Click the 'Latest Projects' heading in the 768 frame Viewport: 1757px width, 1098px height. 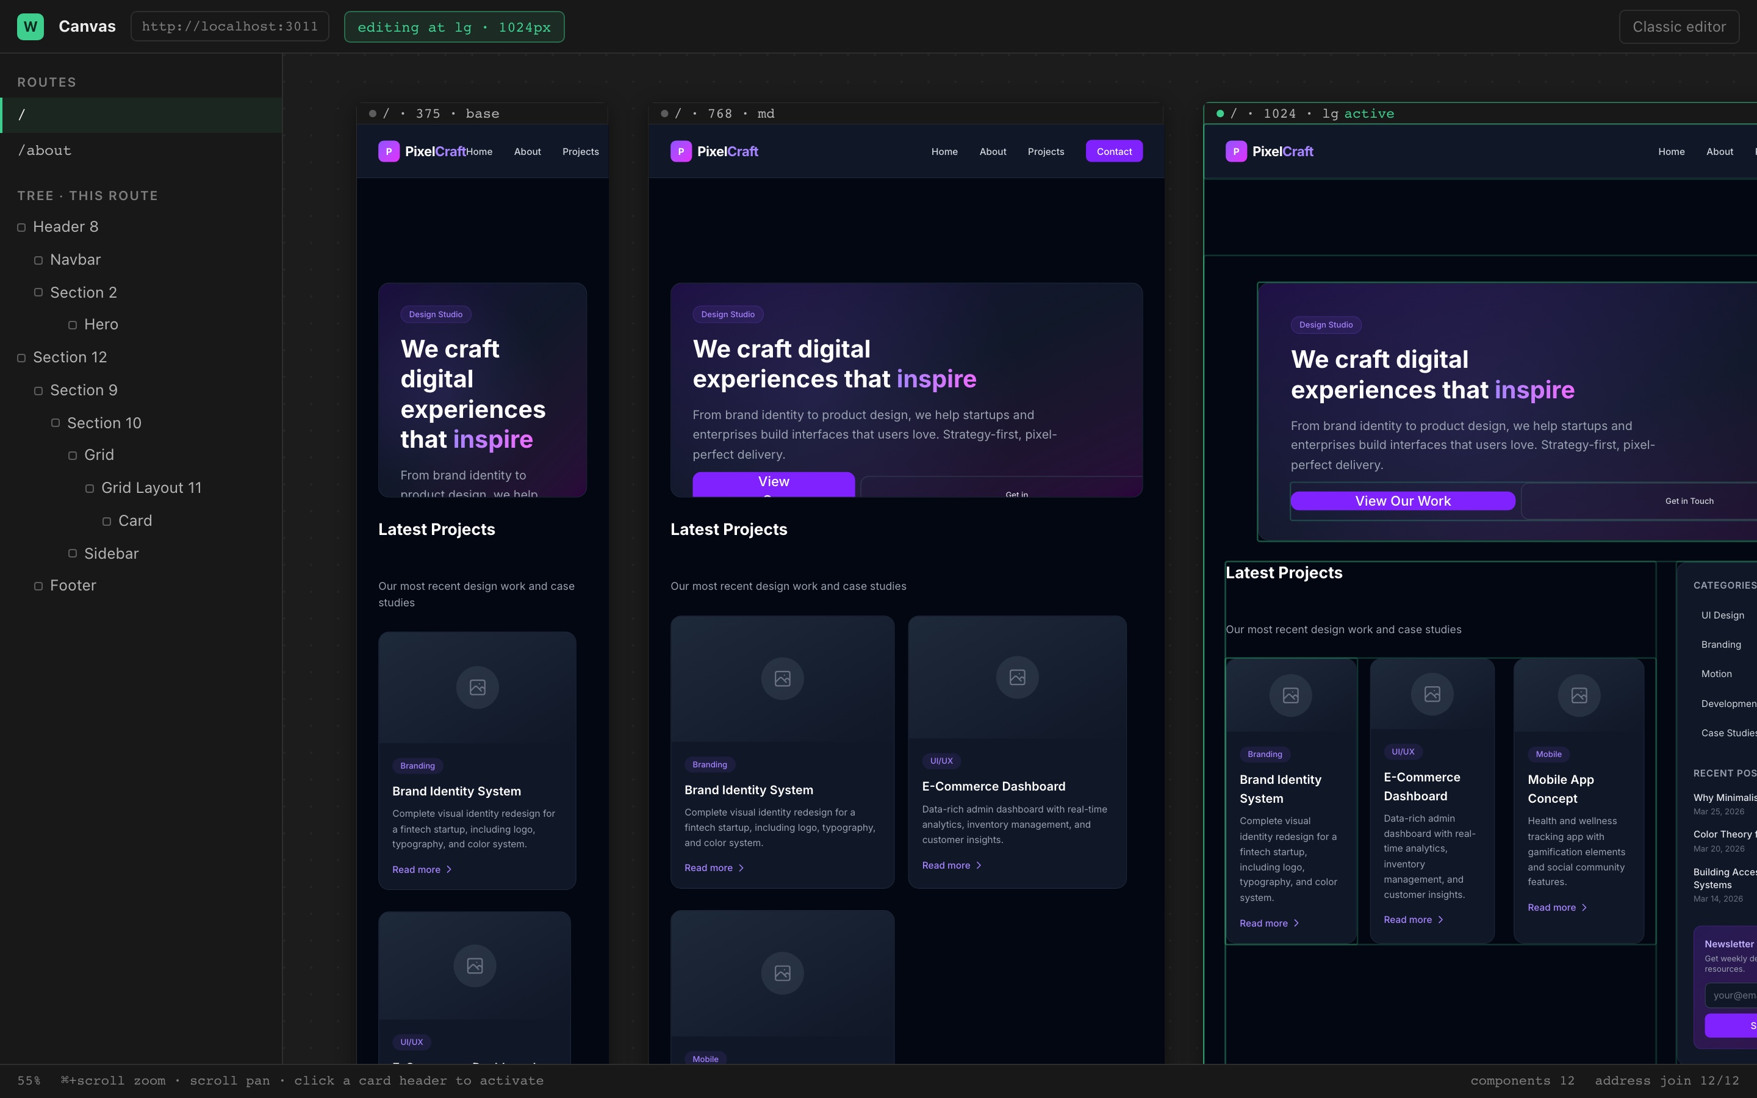point(728,529)
